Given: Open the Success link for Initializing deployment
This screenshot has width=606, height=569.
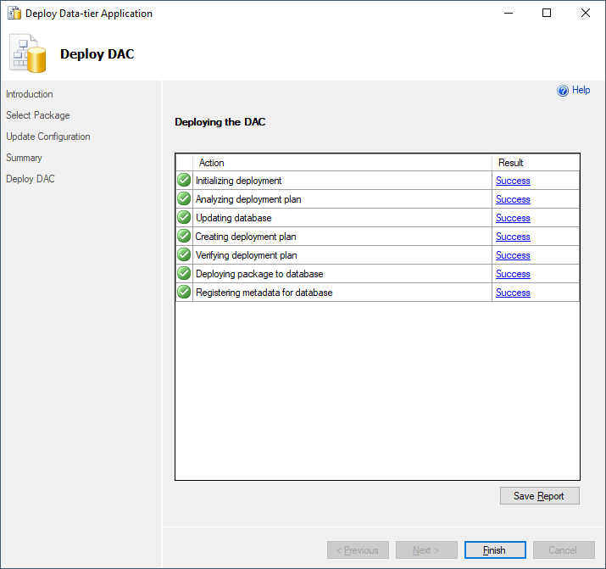Looking at the screenshot, I should coord(513,181).
